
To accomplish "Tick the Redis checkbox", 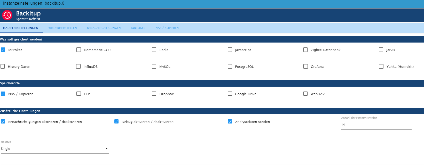I will 154,50.
